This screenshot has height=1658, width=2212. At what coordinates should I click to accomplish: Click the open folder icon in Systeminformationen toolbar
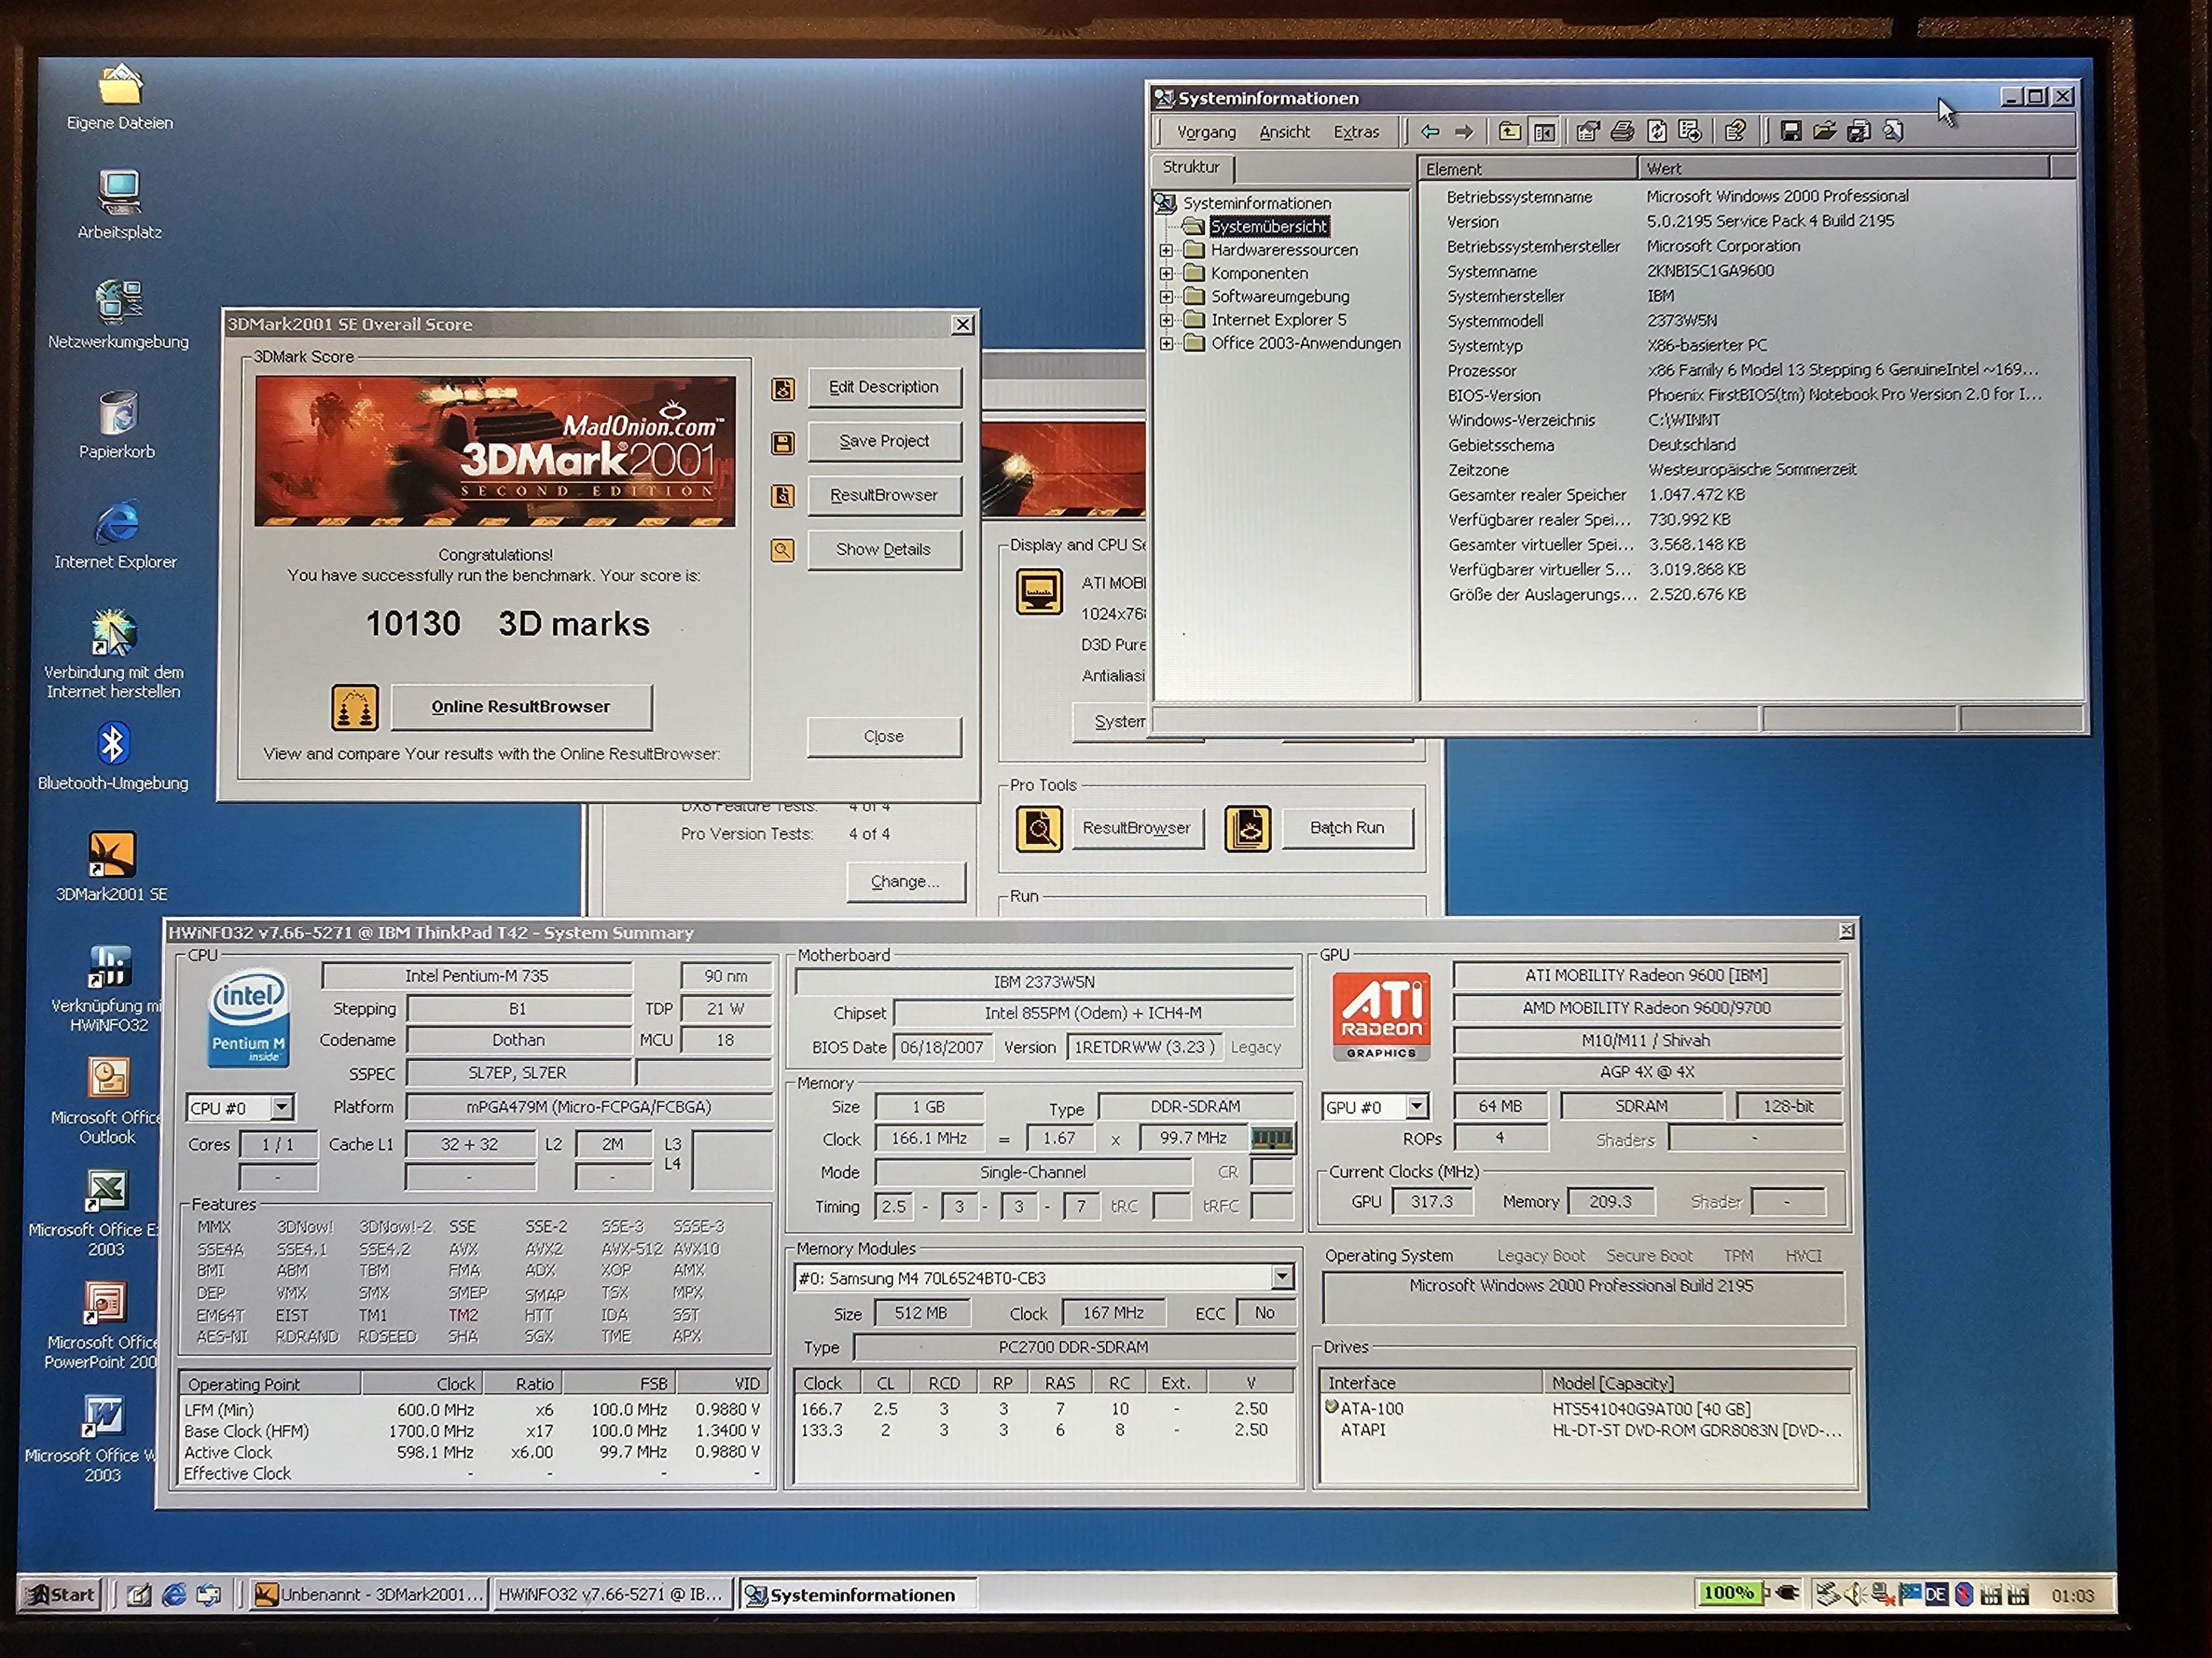pos(1824,131)
